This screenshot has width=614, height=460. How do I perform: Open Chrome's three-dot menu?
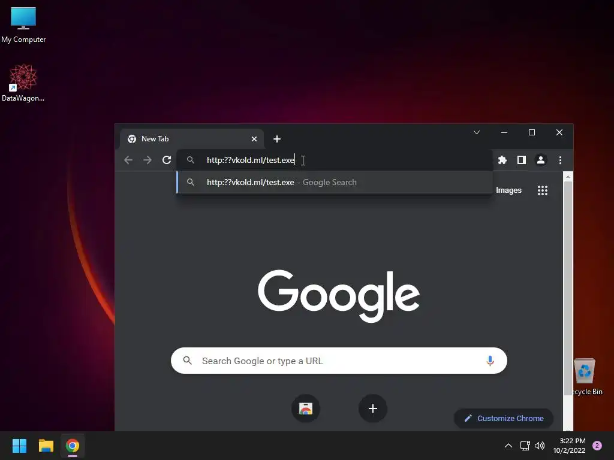[561, 160]
